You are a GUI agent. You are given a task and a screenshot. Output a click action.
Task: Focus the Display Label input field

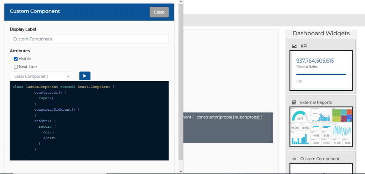click(89, 39)
